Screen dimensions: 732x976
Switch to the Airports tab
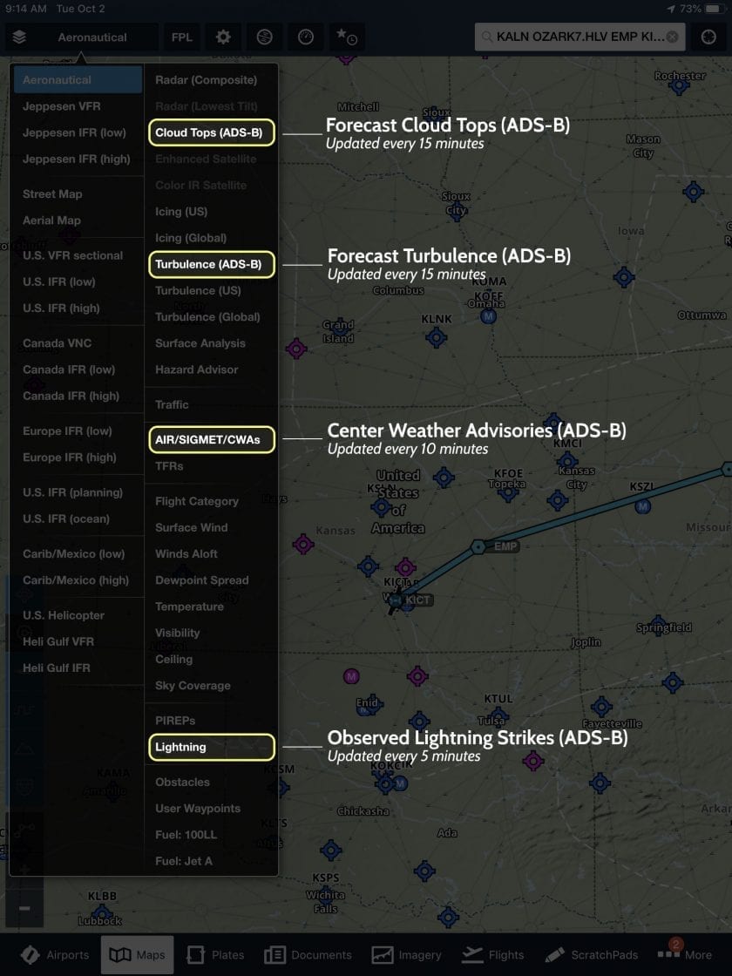[x=54, y=954]
